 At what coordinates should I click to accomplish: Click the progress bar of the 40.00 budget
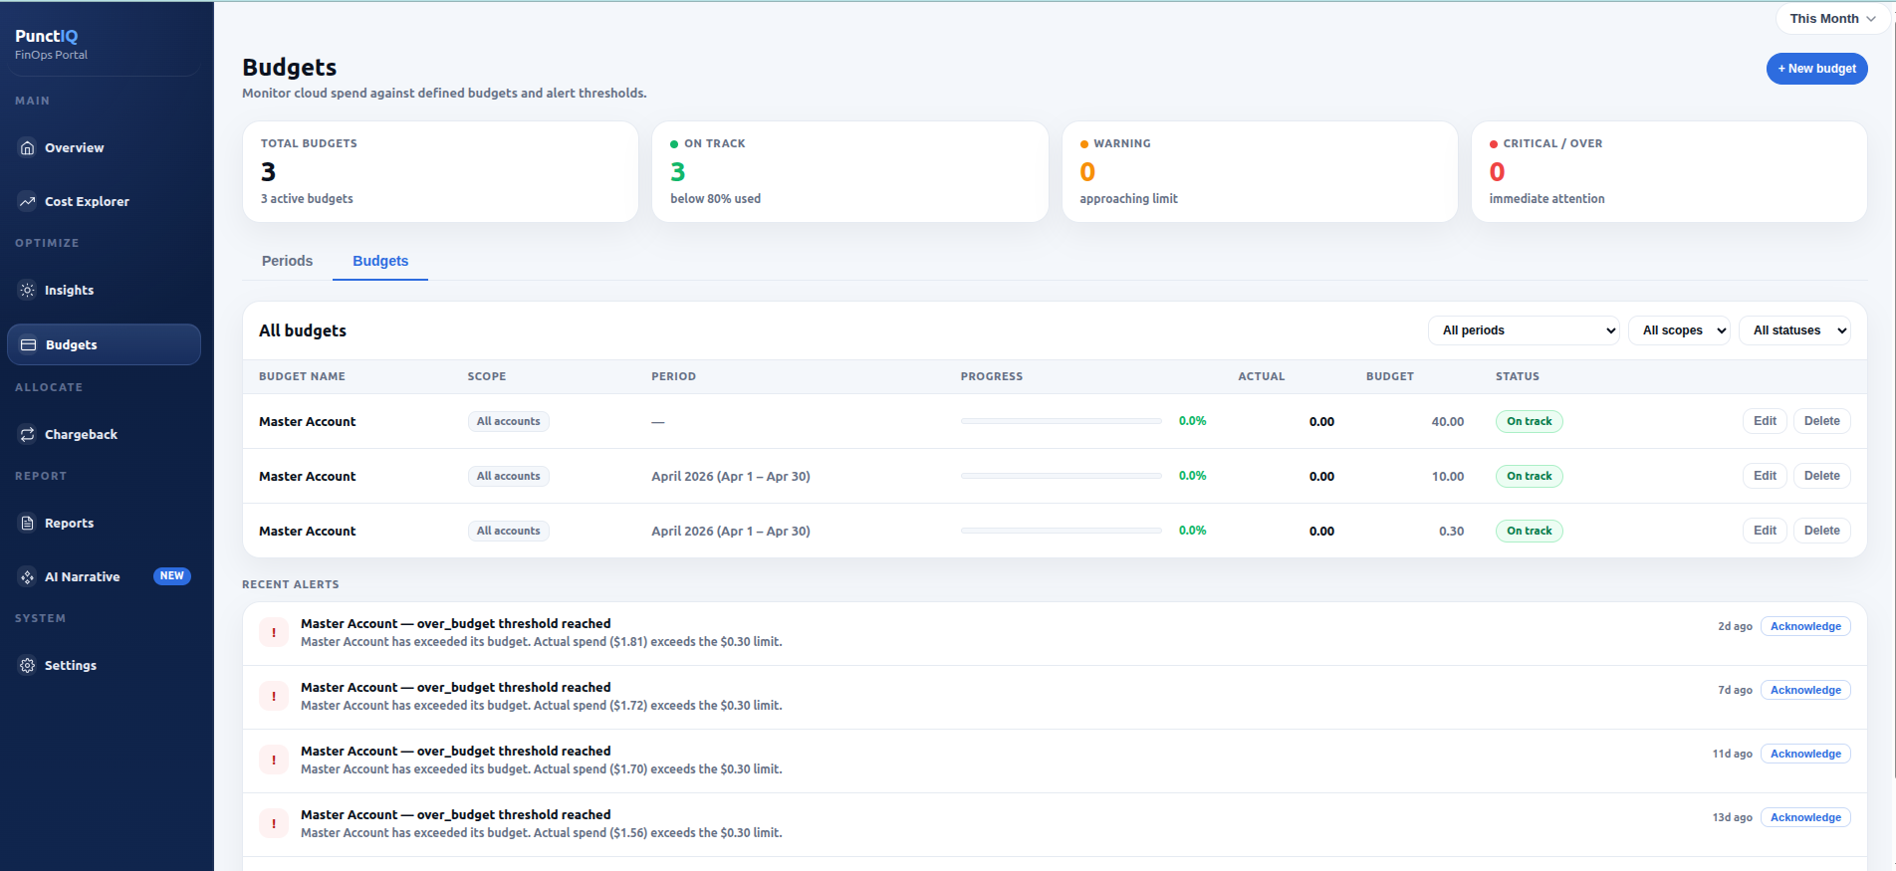(x=1061, y=421)
